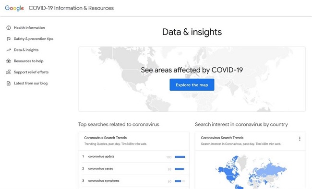
Task: Click the blue world map of search interest
Action: click(251, 172)
